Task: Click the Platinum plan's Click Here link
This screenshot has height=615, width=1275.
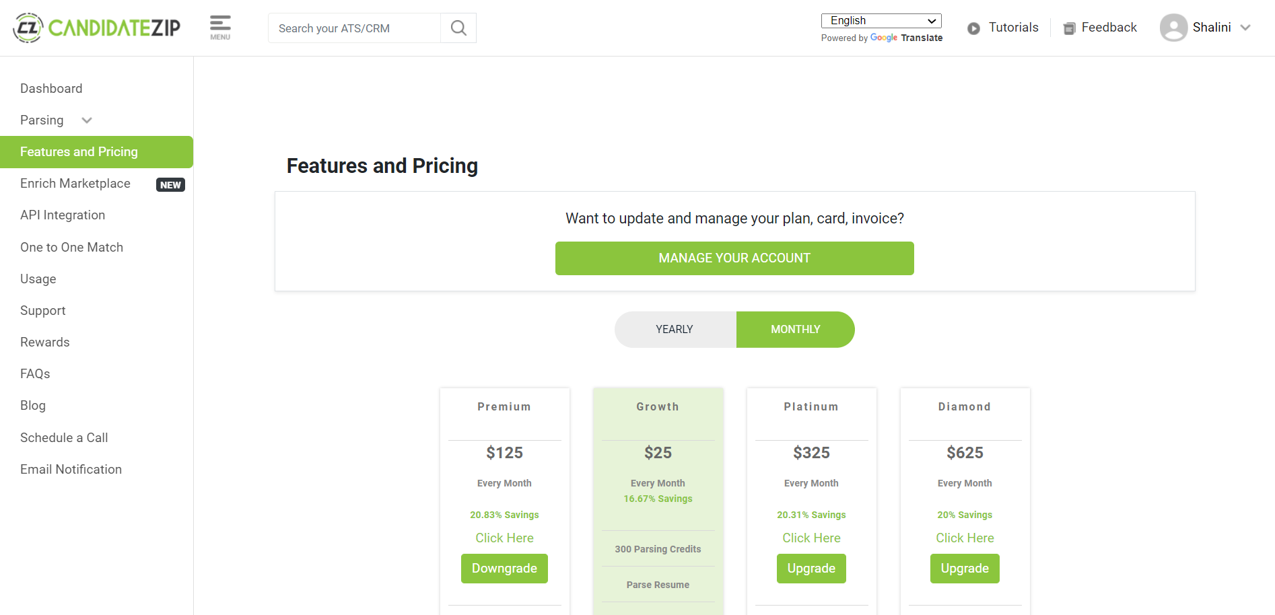Action: tap(811, 538)
